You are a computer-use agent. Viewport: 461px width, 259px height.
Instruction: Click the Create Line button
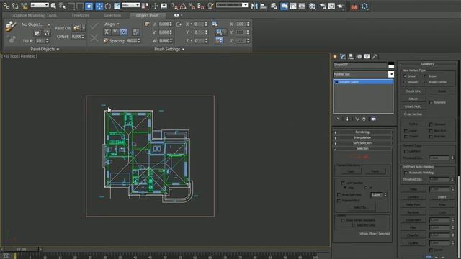(413, 91)
